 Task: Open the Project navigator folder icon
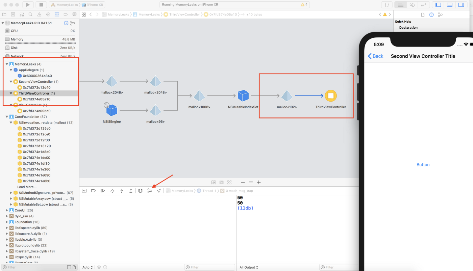tap(4, 15)
